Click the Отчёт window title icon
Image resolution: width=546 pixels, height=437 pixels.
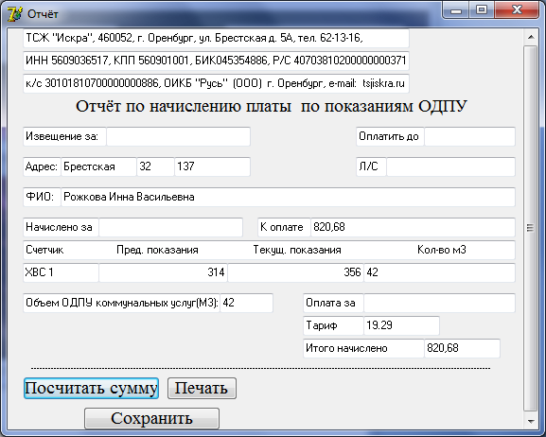[x=14, y=14]
